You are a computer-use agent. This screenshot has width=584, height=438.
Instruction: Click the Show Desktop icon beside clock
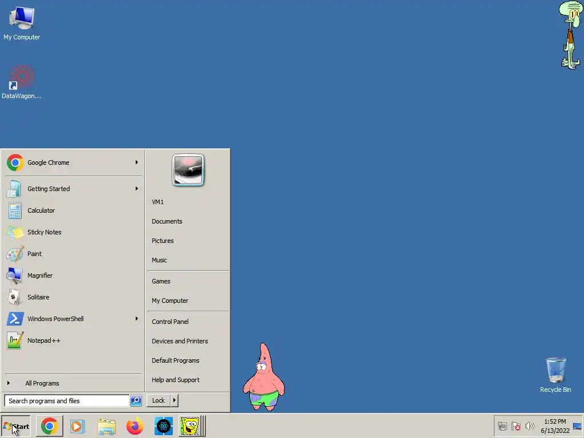577,426
